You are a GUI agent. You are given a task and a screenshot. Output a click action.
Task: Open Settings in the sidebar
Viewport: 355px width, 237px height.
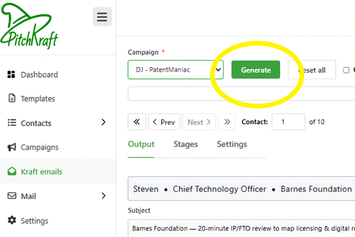[34, 221]
